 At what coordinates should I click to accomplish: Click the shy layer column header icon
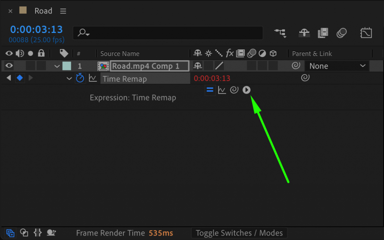[x=198, y=53]
